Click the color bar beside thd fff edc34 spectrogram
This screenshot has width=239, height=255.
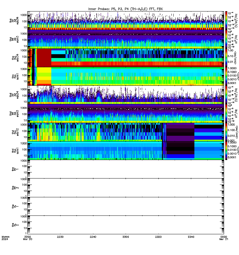pyautogui.click(x=226, y=95)
